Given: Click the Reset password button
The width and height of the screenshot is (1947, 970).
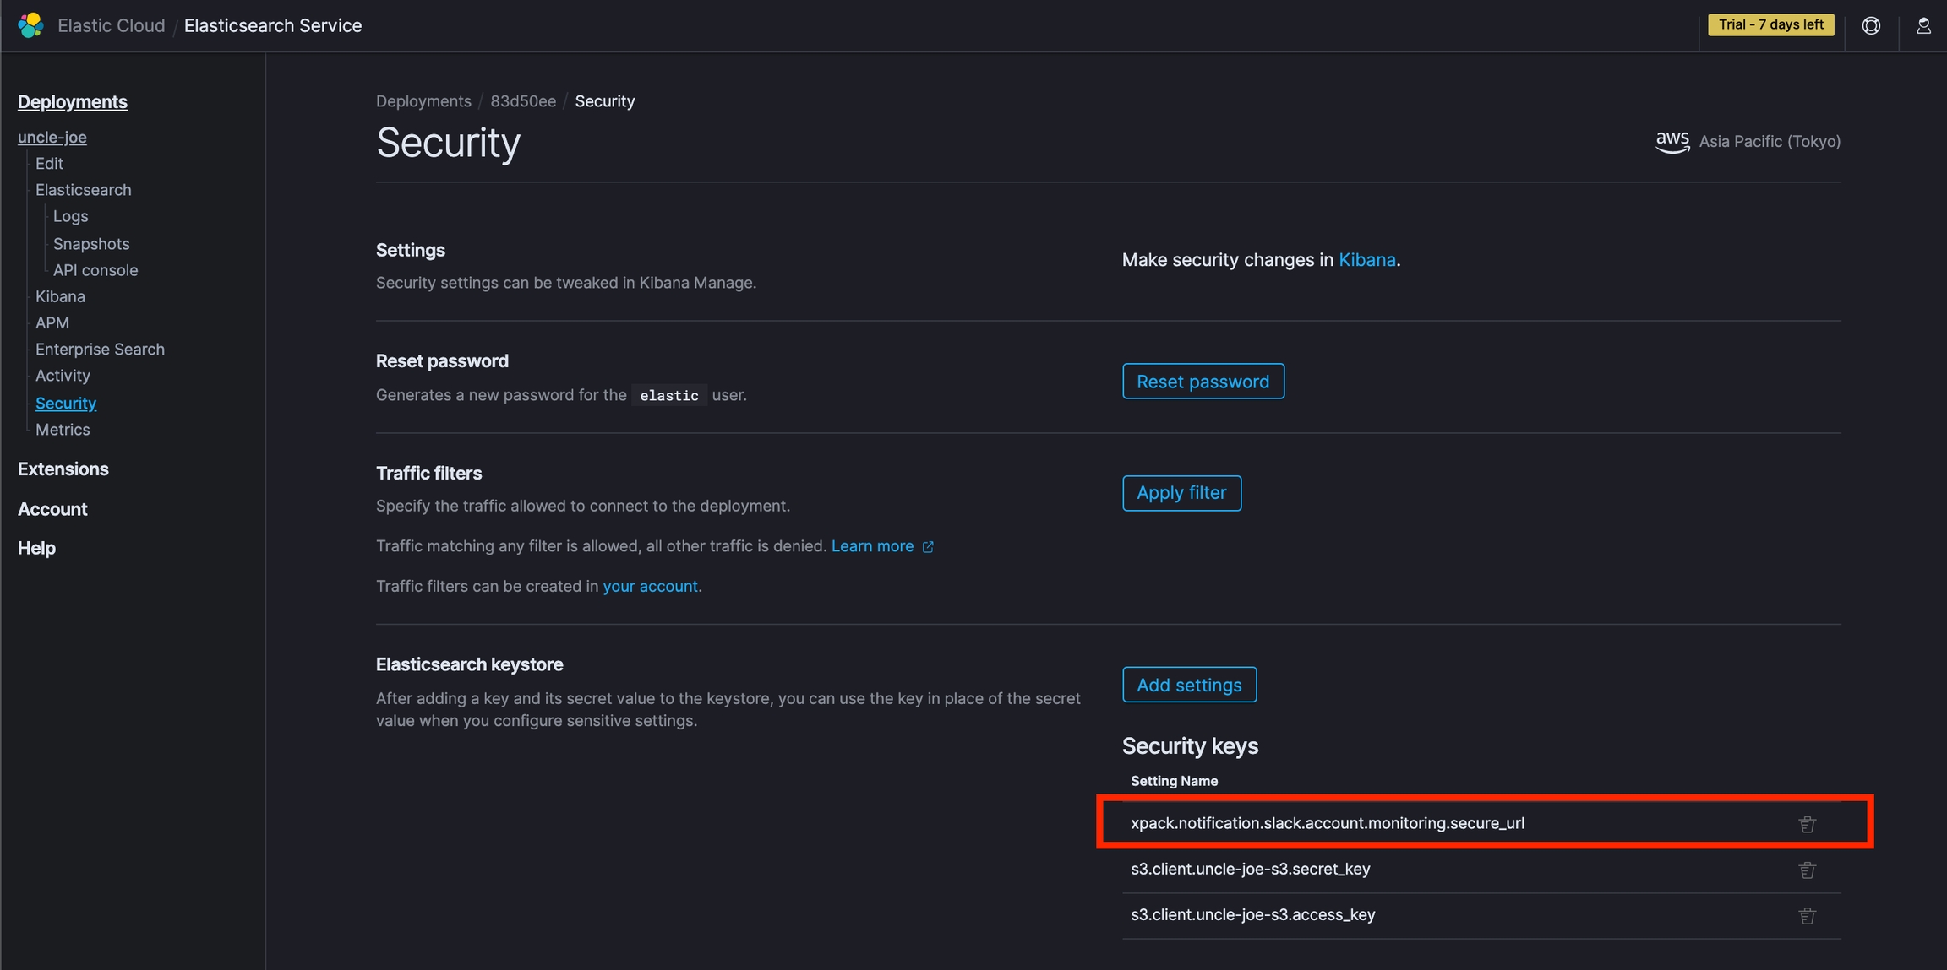Looking at the screenshot, I should (1203, 382).
